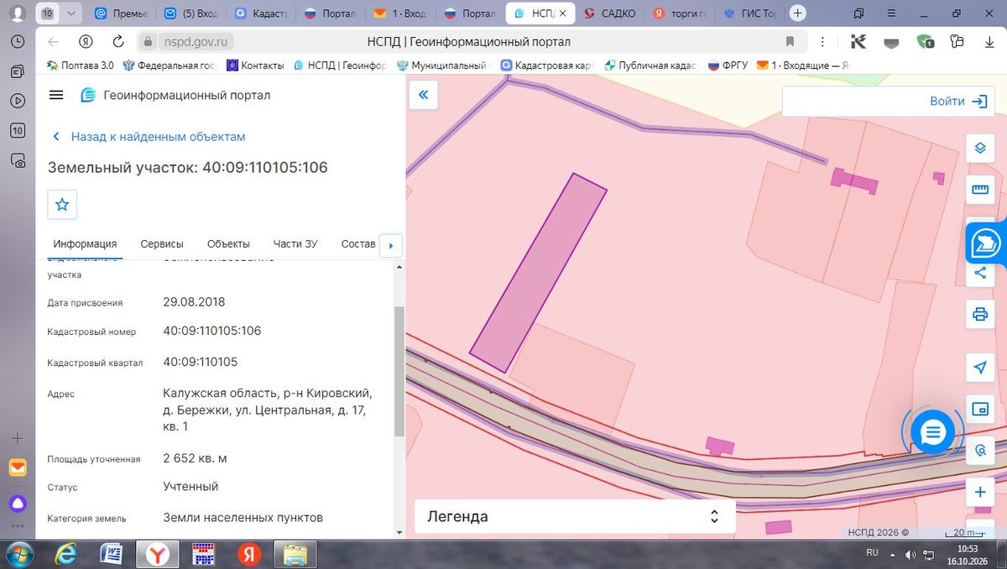Open the blue folder chat widget on map

point(985,243)
